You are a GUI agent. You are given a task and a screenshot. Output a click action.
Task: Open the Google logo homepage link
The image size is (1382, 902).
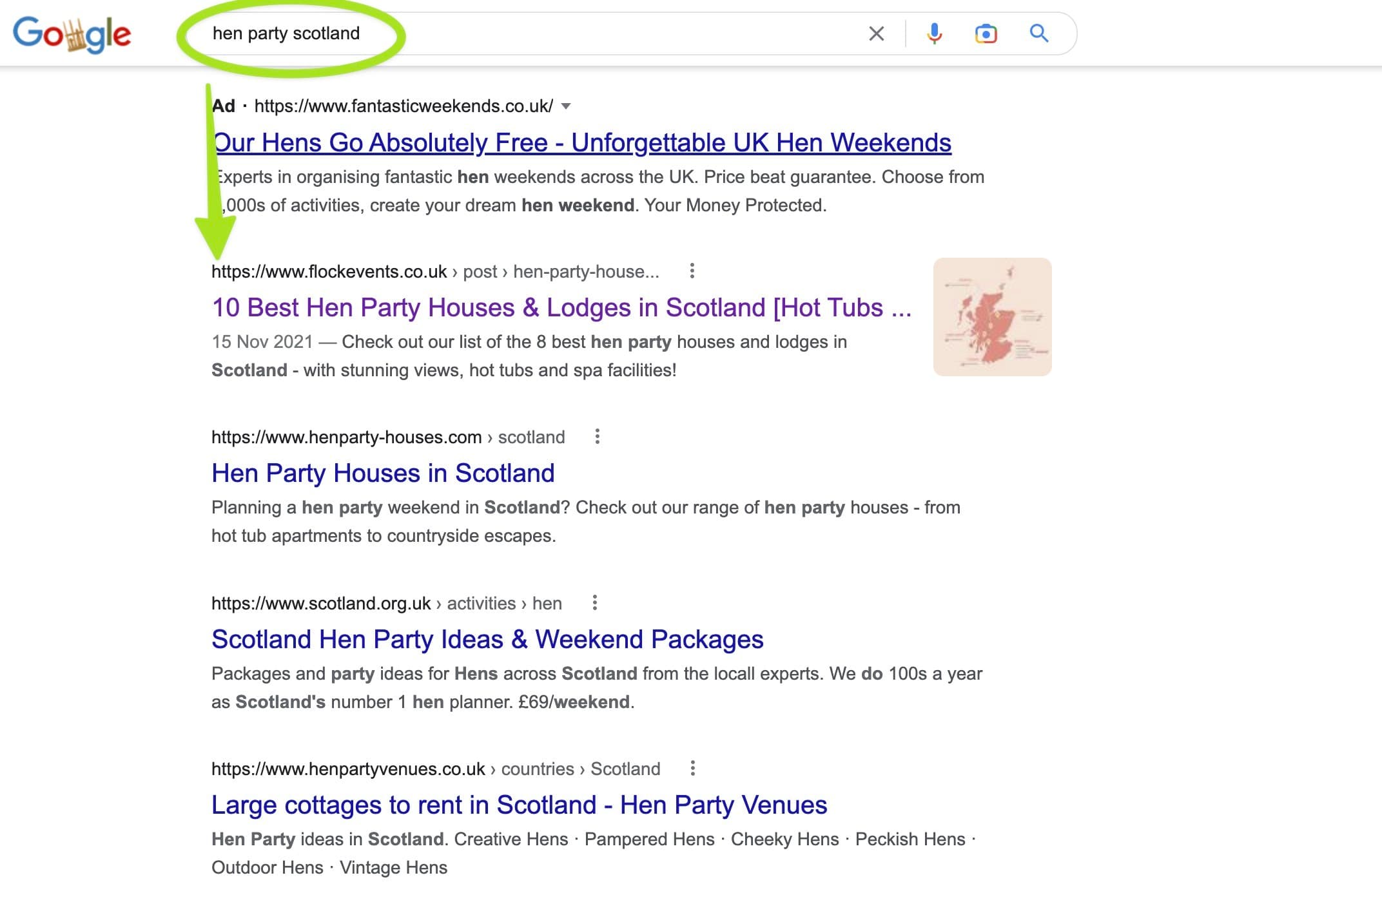(72, 34)
